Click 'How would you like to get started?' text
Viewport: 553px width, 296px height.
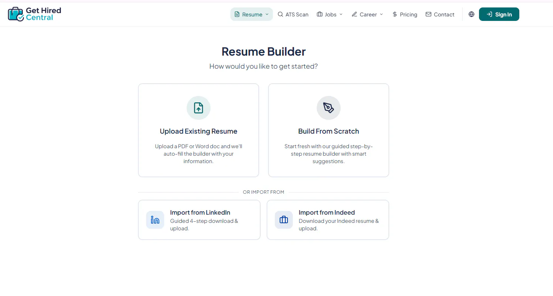264,66
